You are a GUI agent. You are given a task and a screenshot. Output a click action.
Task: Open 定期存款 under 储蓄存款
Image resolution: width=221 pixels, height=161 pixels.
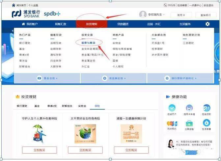(56, 49)
